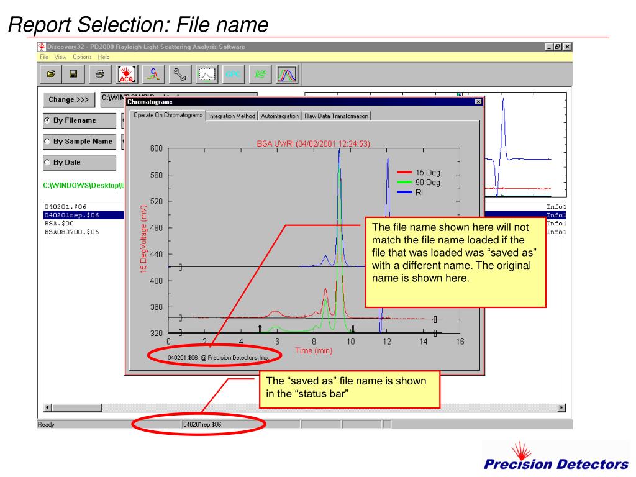Viewport: 636px width, 477px height.
Task: Click the Ready status bar text
Action: [46, 425]
